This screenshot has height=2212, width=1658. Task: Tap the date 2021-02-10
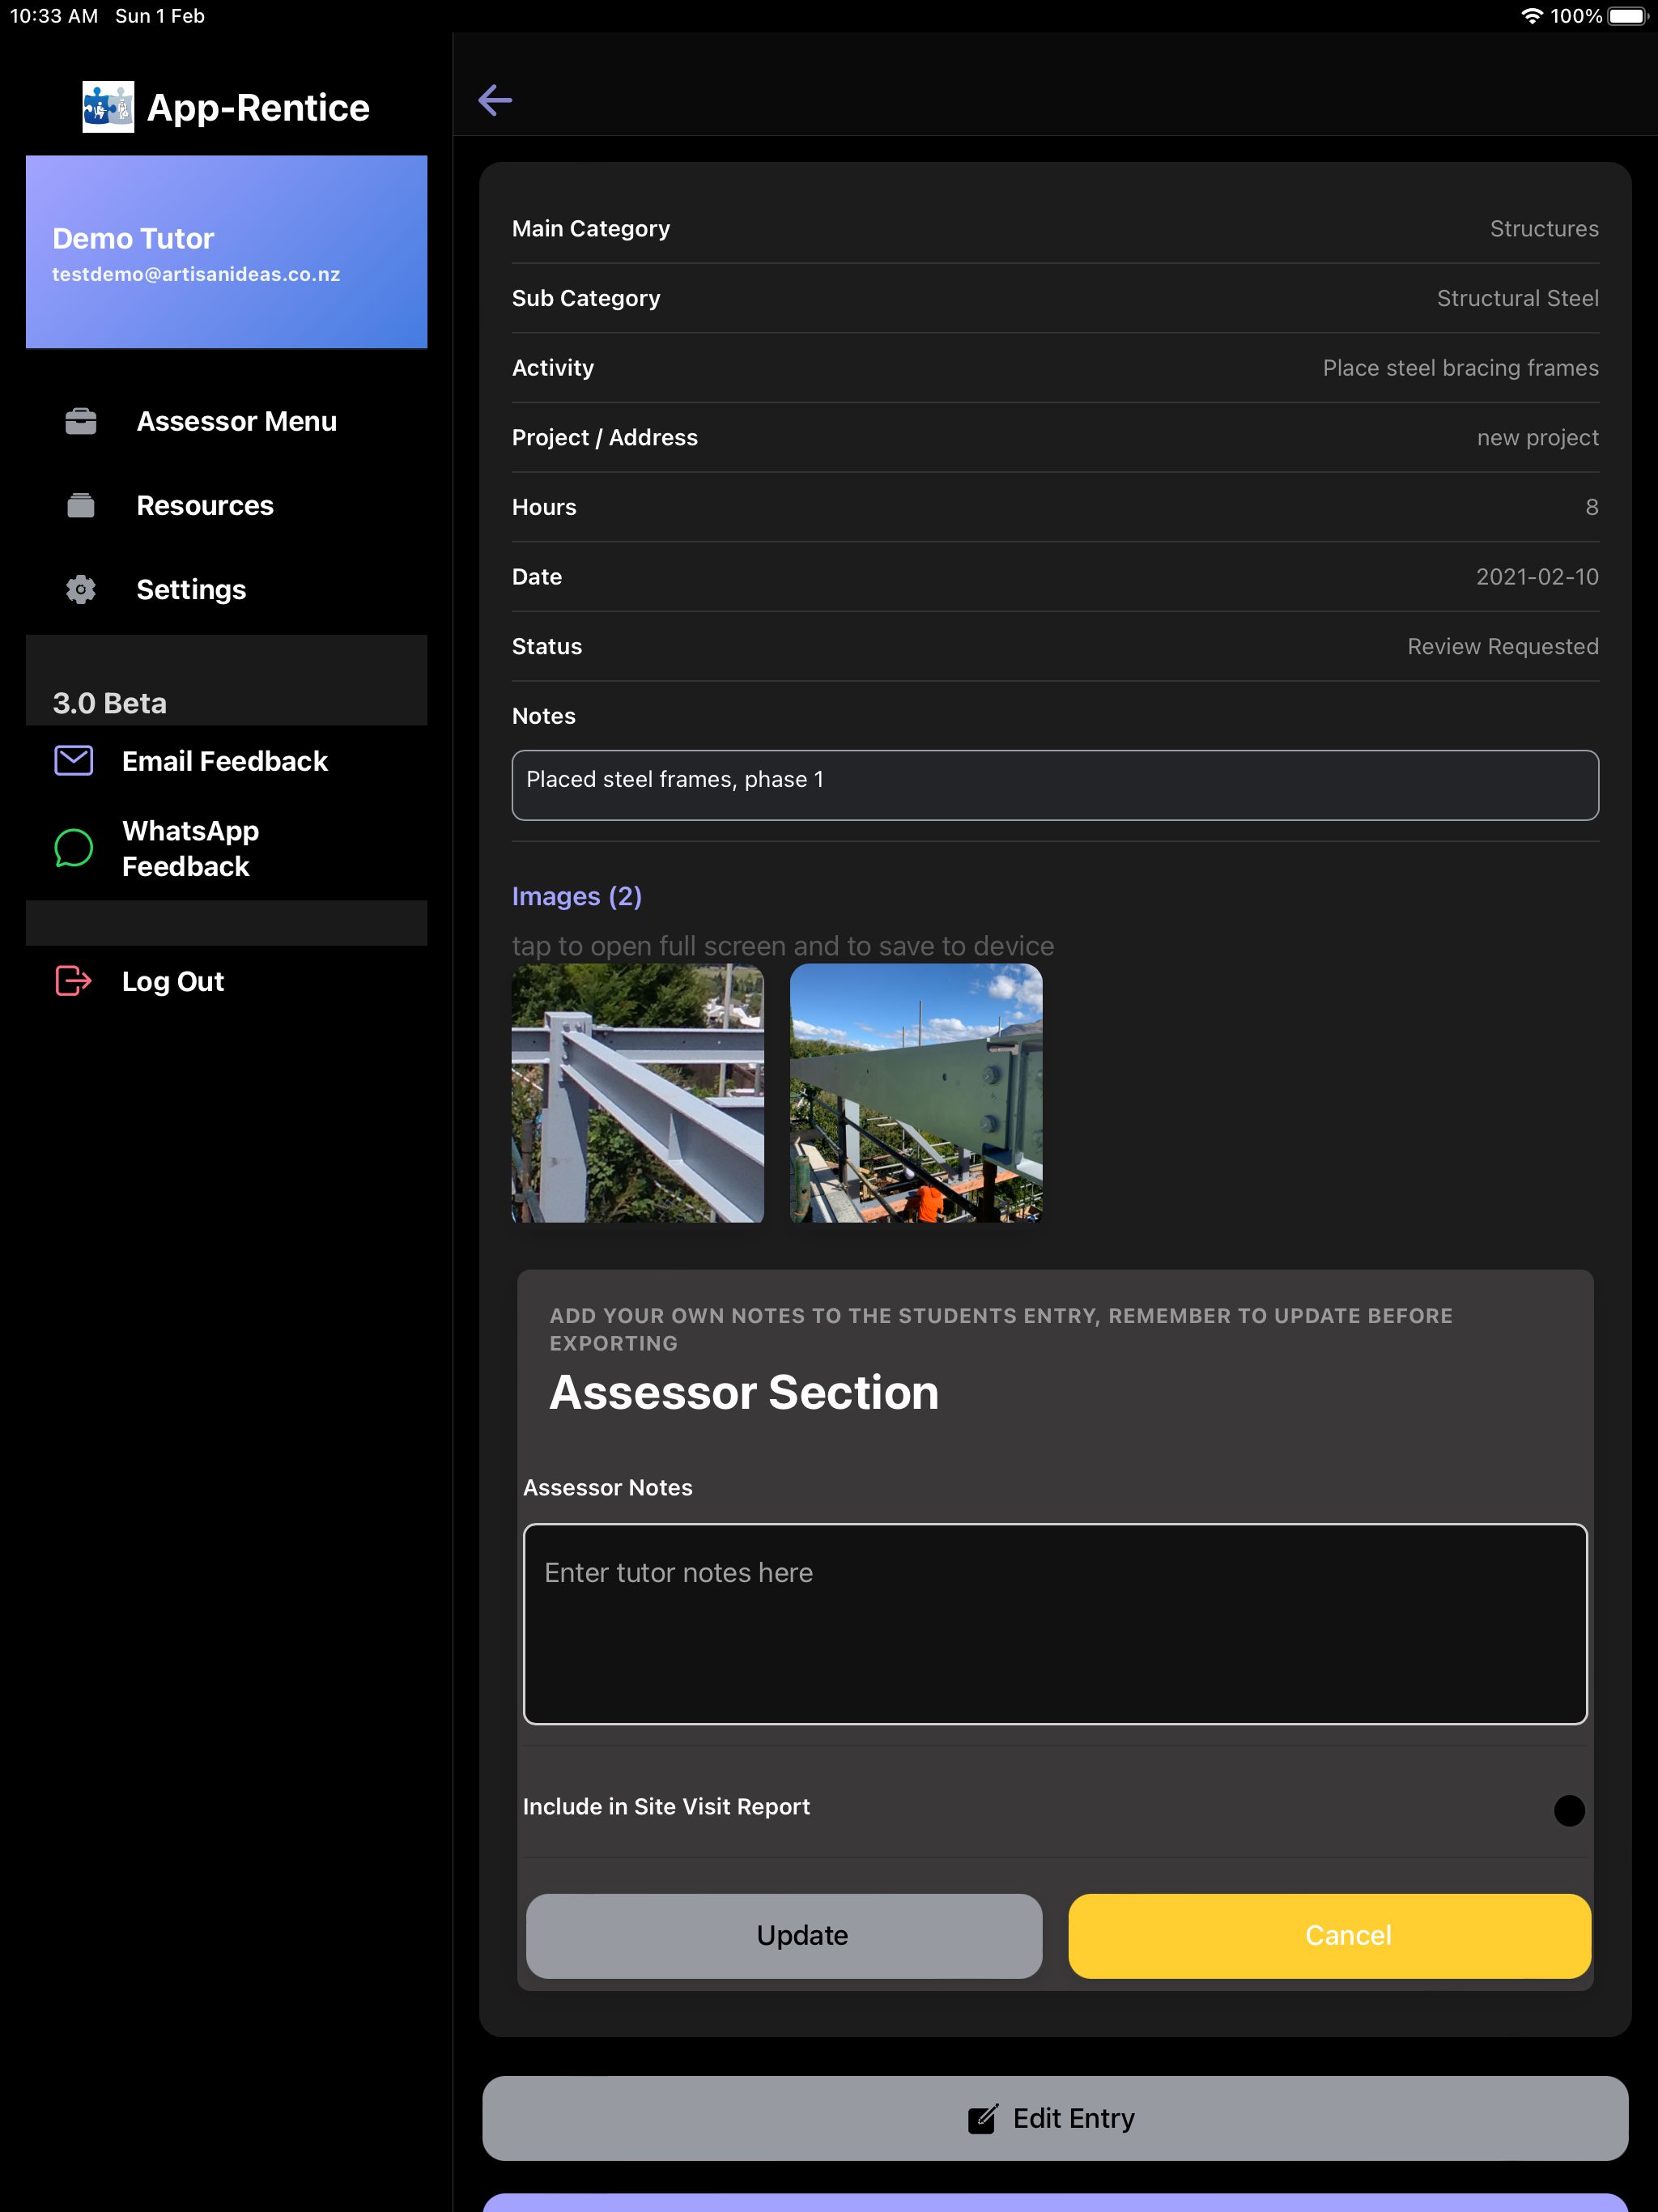click(x=1537, y=577)
